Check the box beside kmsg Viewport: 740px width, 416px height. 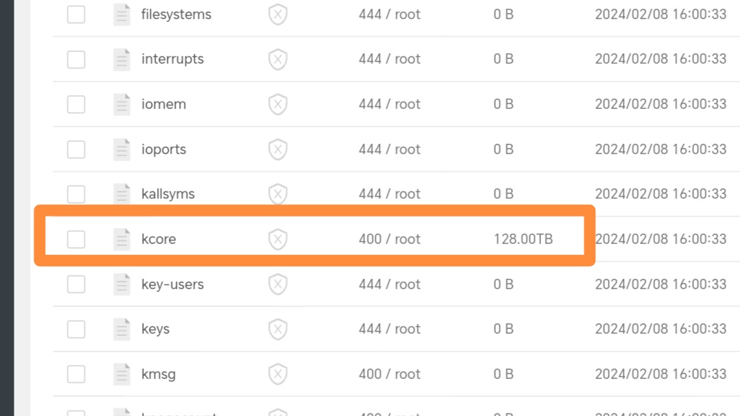76,374
